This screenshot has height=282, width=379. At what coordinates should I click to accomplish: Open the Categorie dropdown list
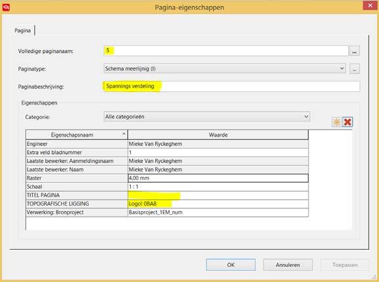[207, 116]
